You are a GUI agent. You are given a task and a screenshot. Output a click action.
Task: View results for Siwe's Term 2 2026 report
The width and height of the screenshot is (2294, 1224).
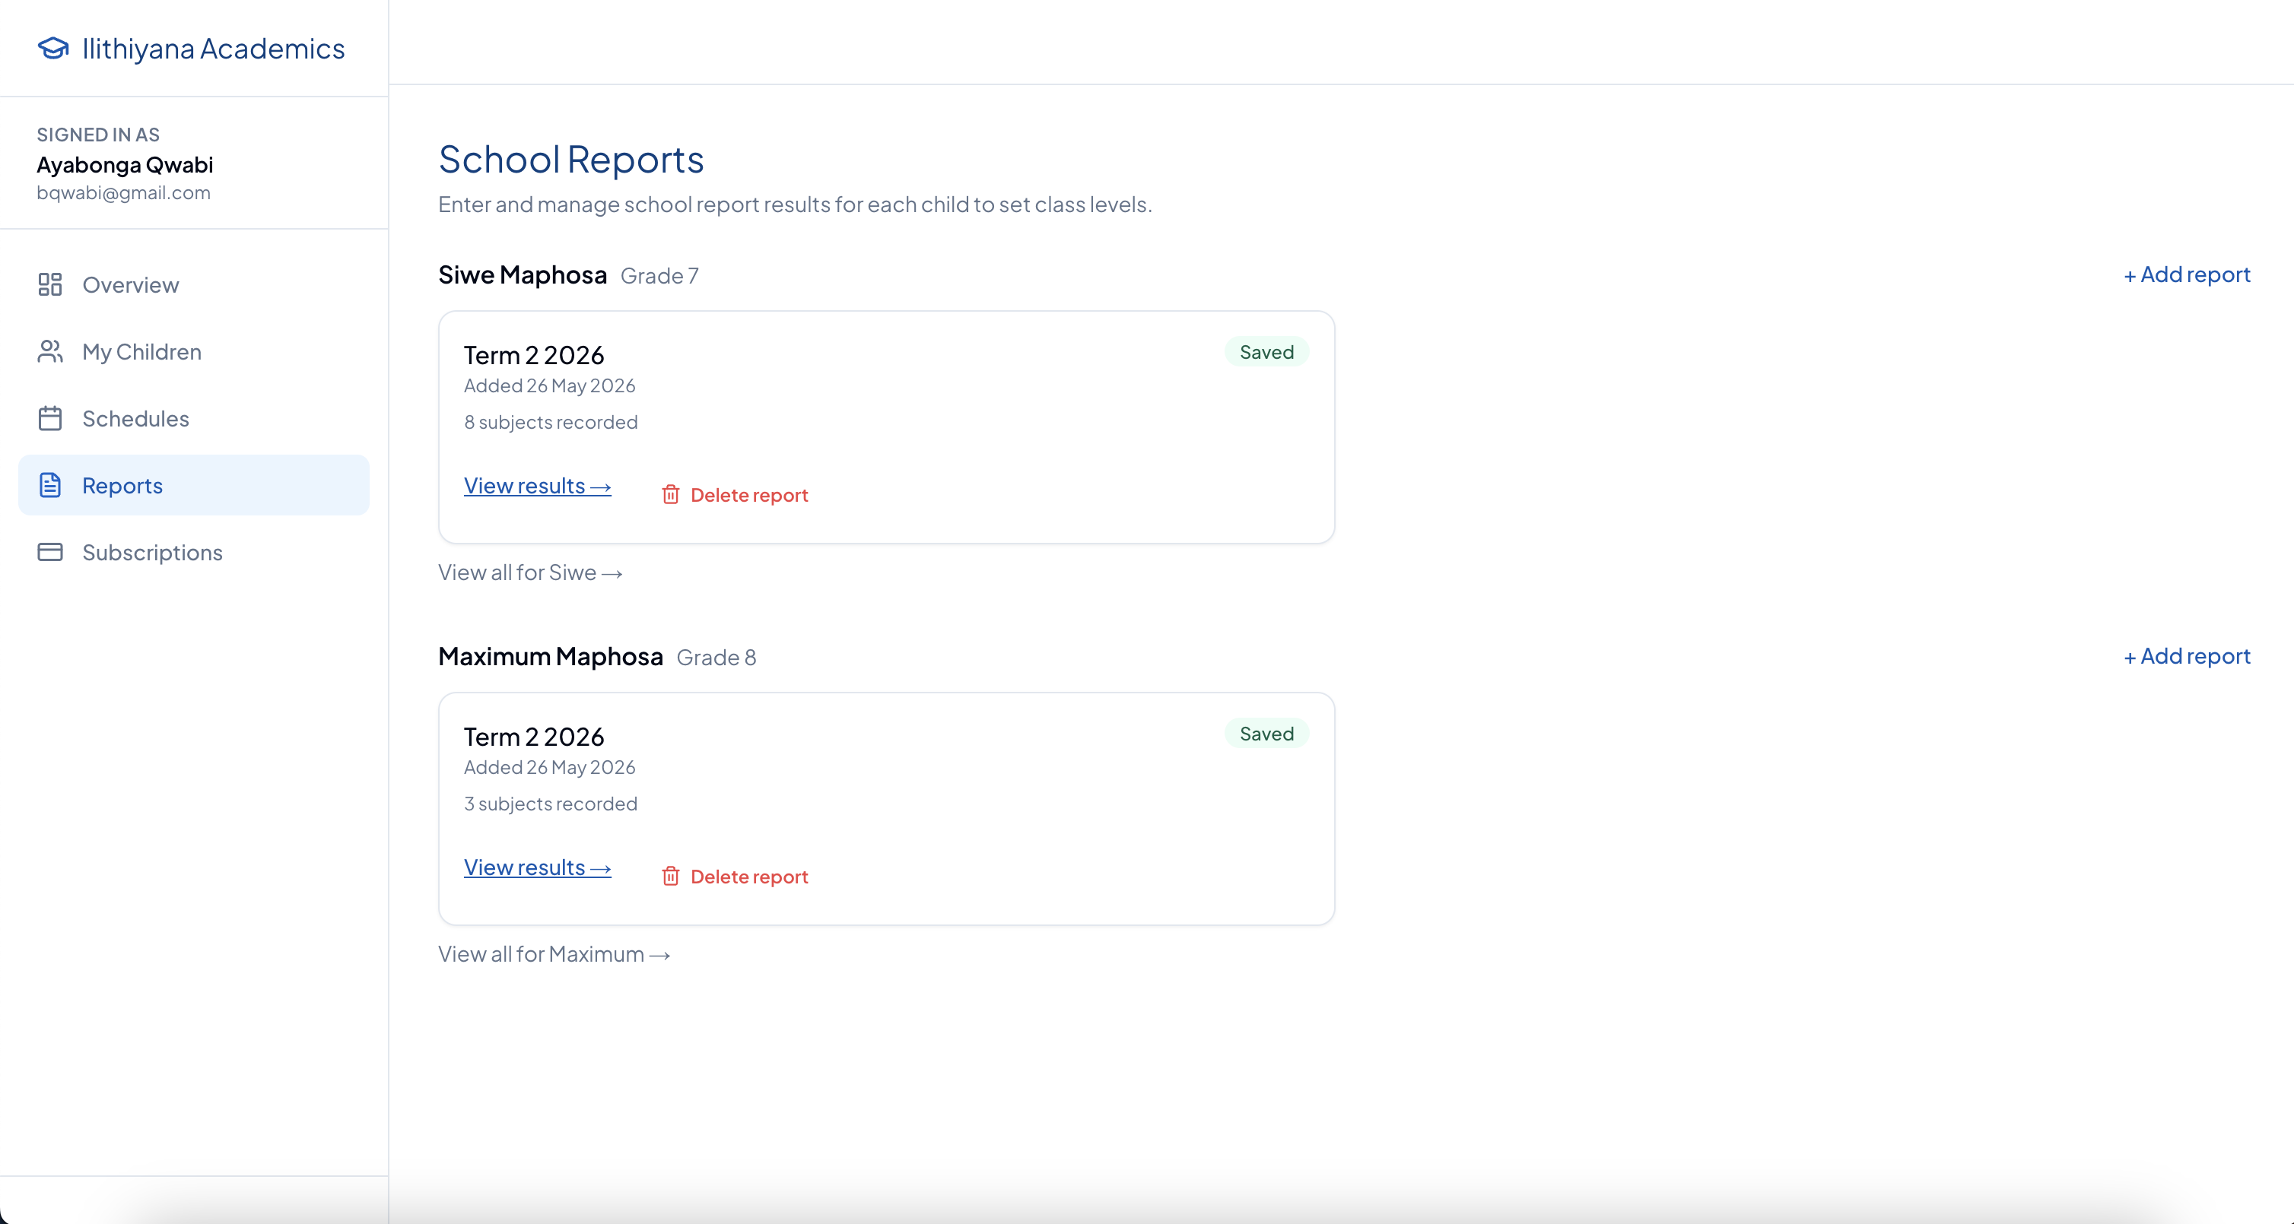pos(537,486)
